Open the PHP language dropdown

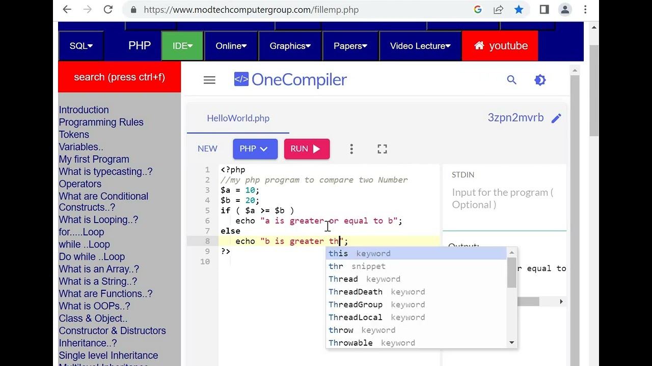[255, 149]
